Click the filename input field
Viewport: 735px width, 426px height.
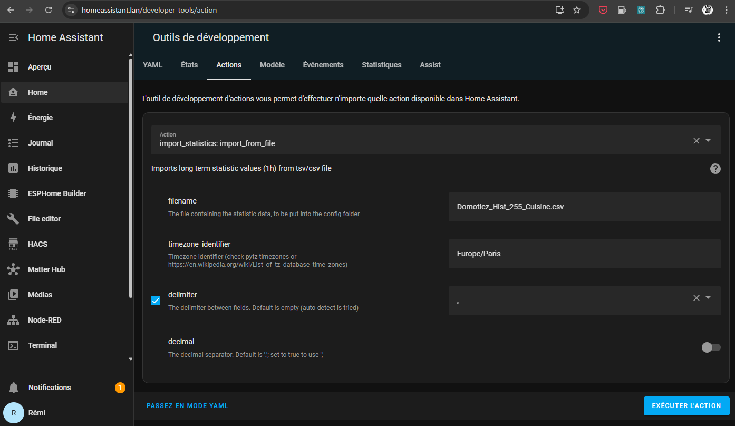coord(584,207)
